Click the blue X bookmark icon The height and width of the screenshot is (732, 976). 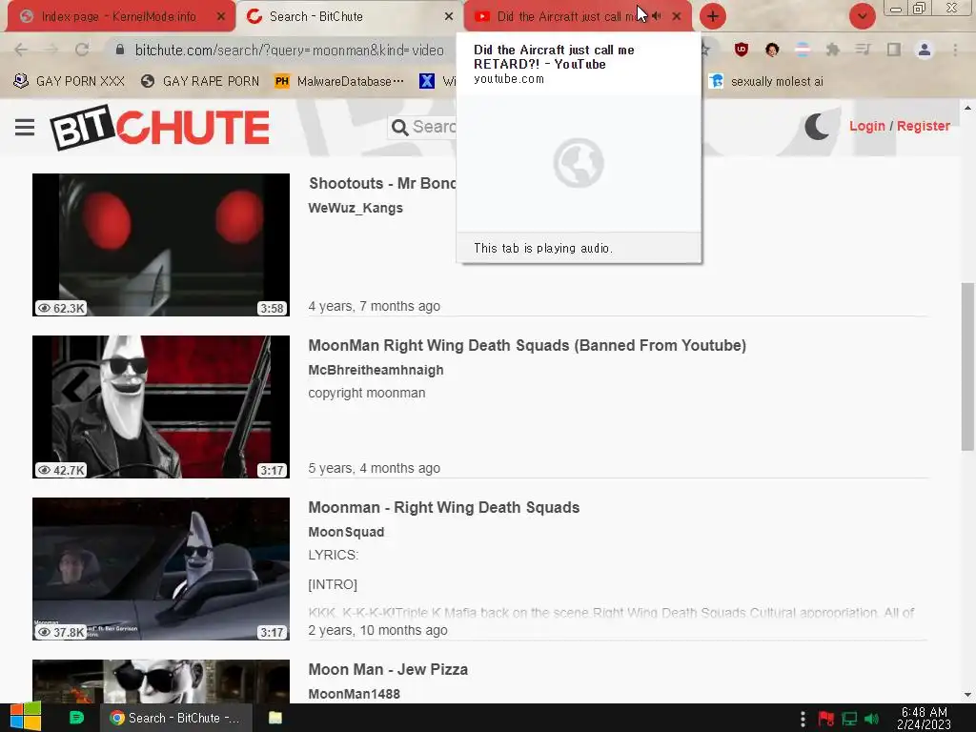click(426, 81)
